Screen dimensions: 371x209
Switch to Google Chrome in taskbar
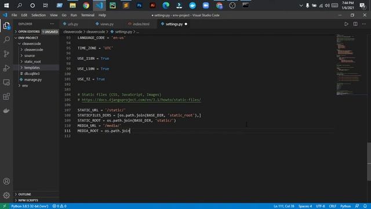[x=86, y=5]
